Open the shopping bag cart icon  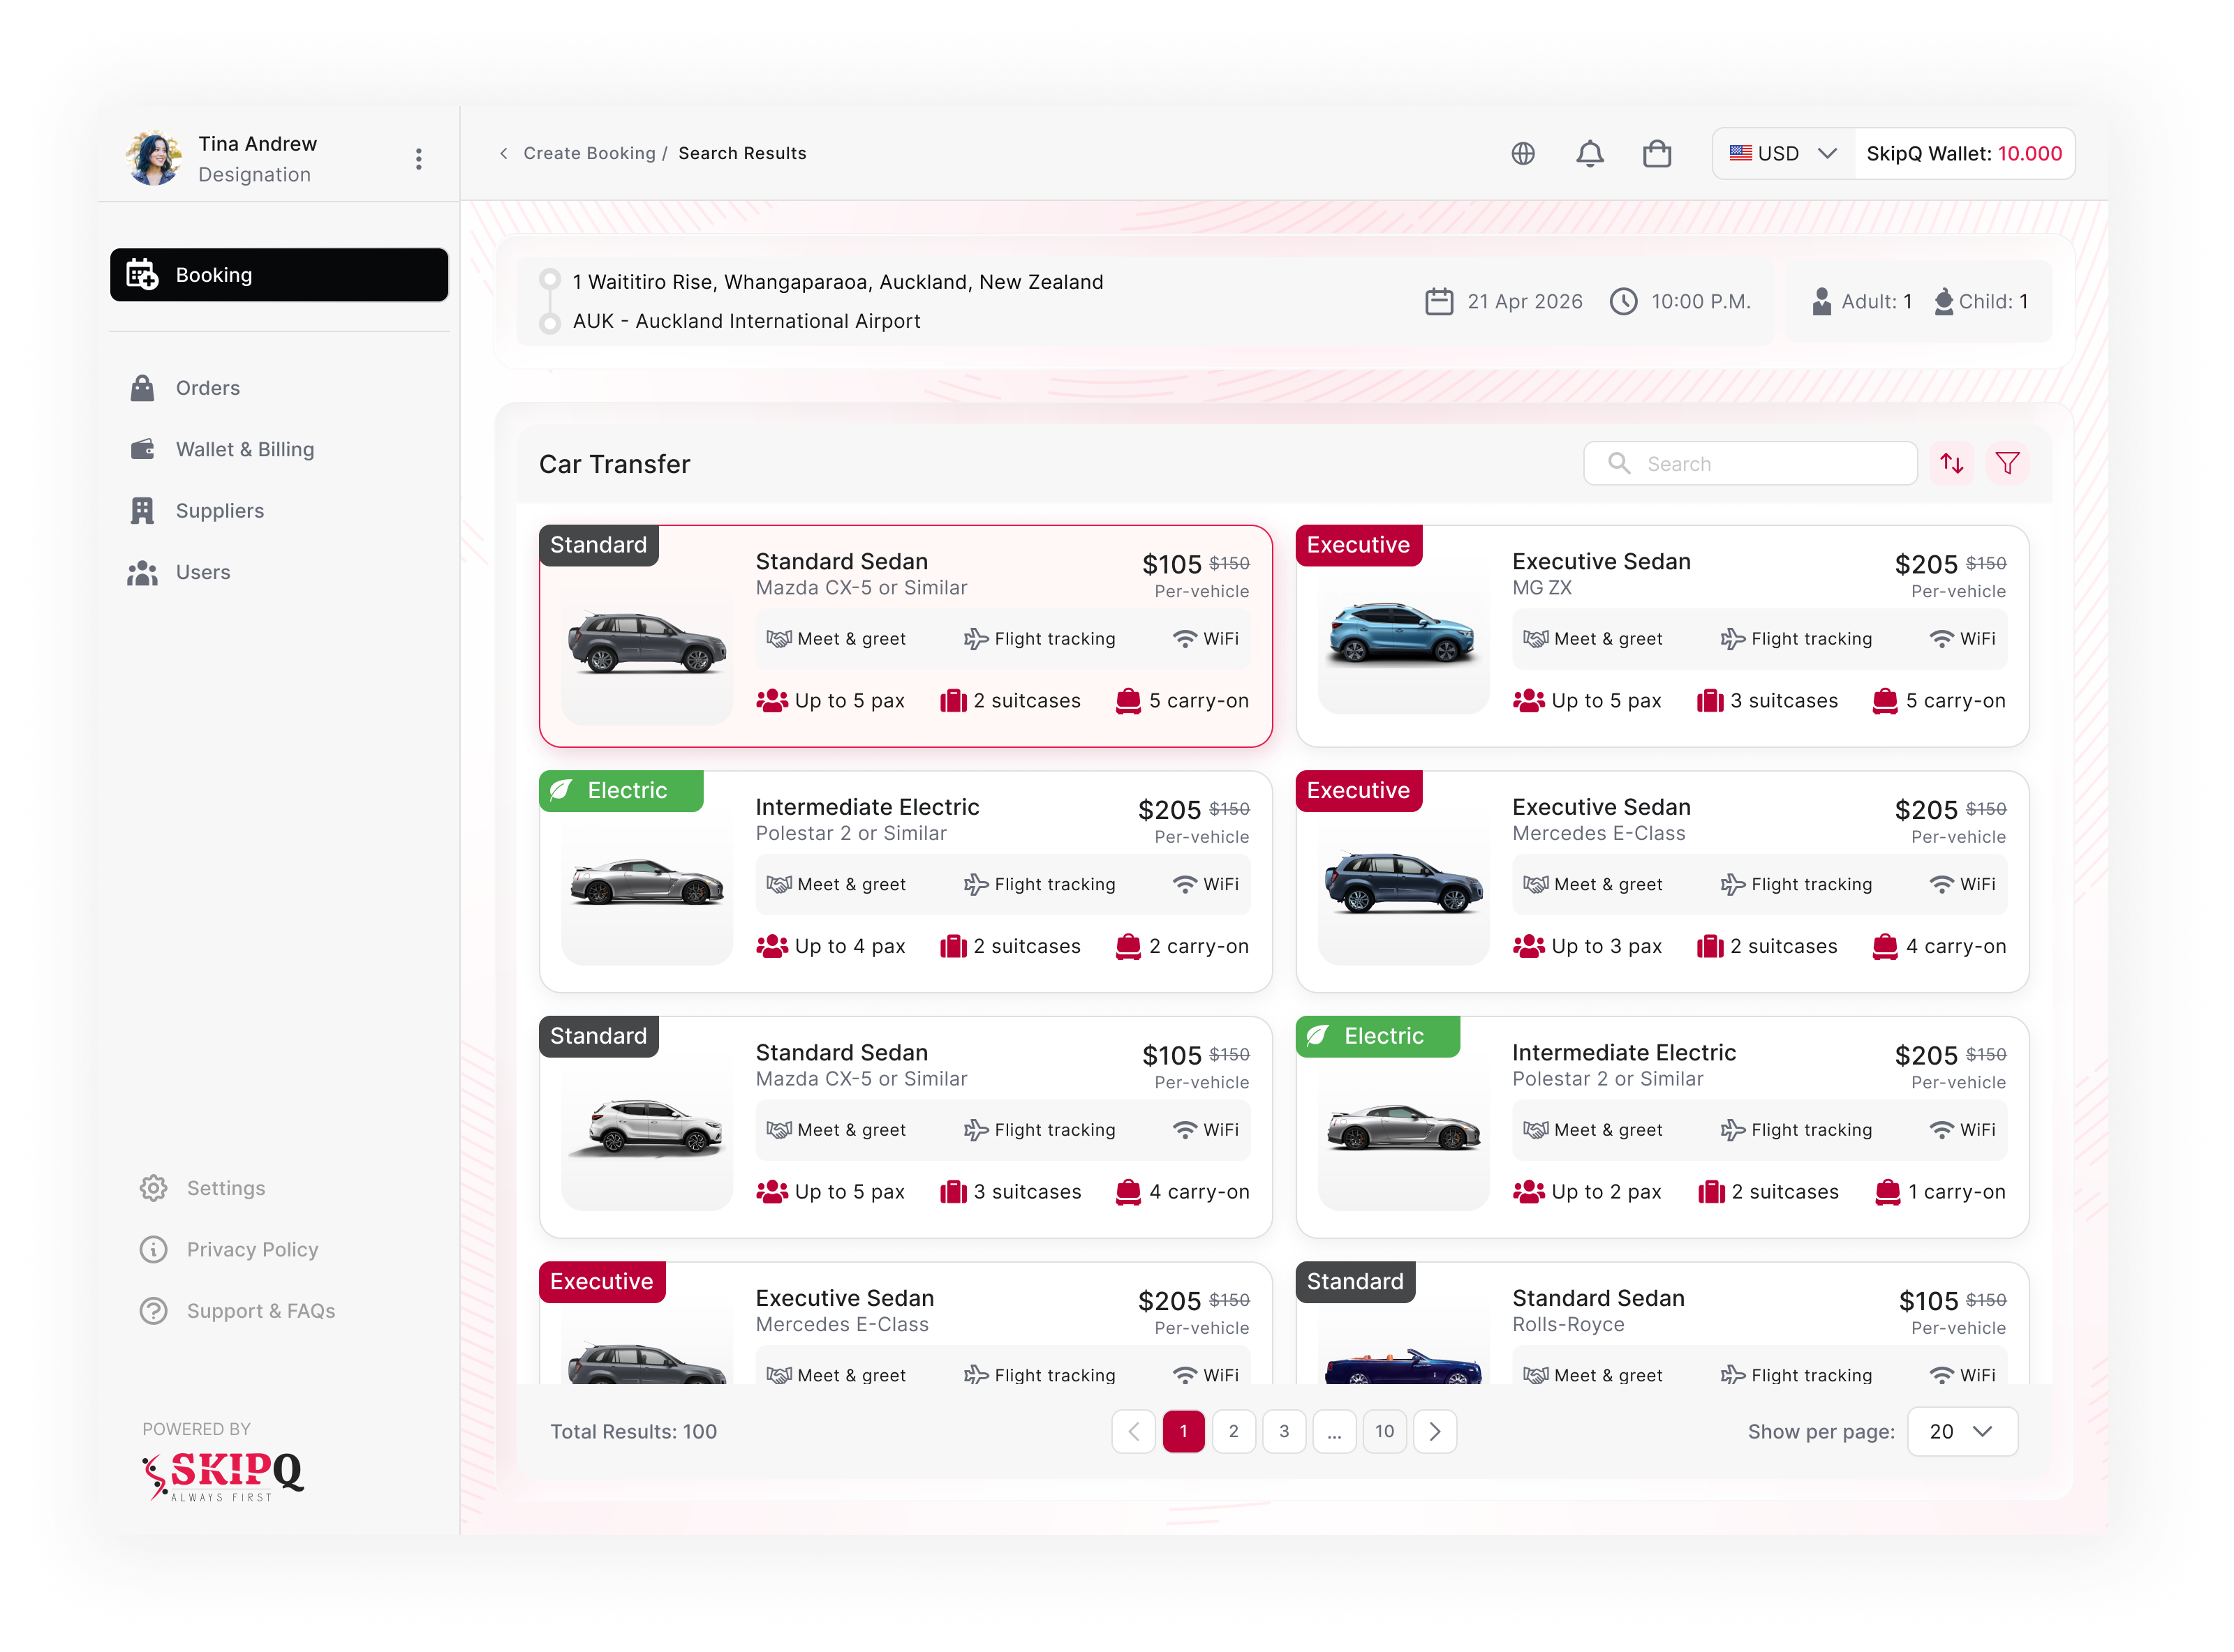pyautogui.click(x=1657, y=153)
